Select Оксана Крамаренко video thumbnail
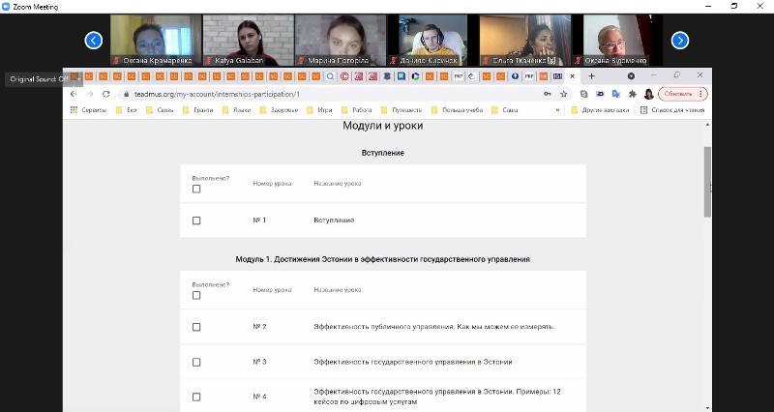The image size is (774, 412). pos(156,40)
